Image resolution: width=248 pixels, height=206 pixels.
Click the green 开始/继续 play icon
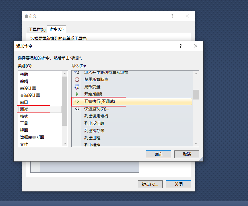(x=77, y=94)
